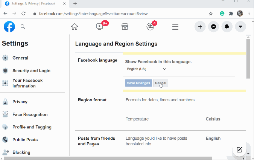The image size is (254, 160).
Task: Open Profile and Tagging settings
Action: click(x=32, y=127)
